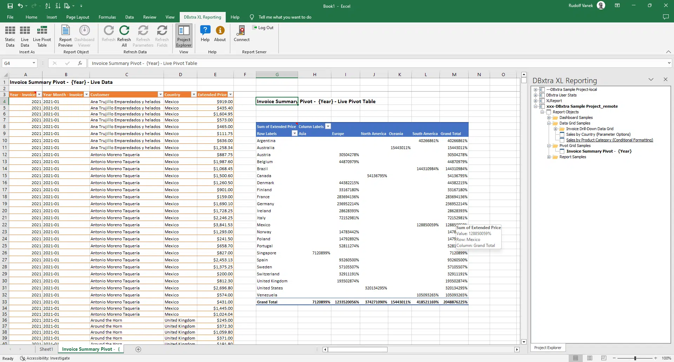Open the Help ribbon tab
This screenshot has width=674, height=362.
click(235, 17)
